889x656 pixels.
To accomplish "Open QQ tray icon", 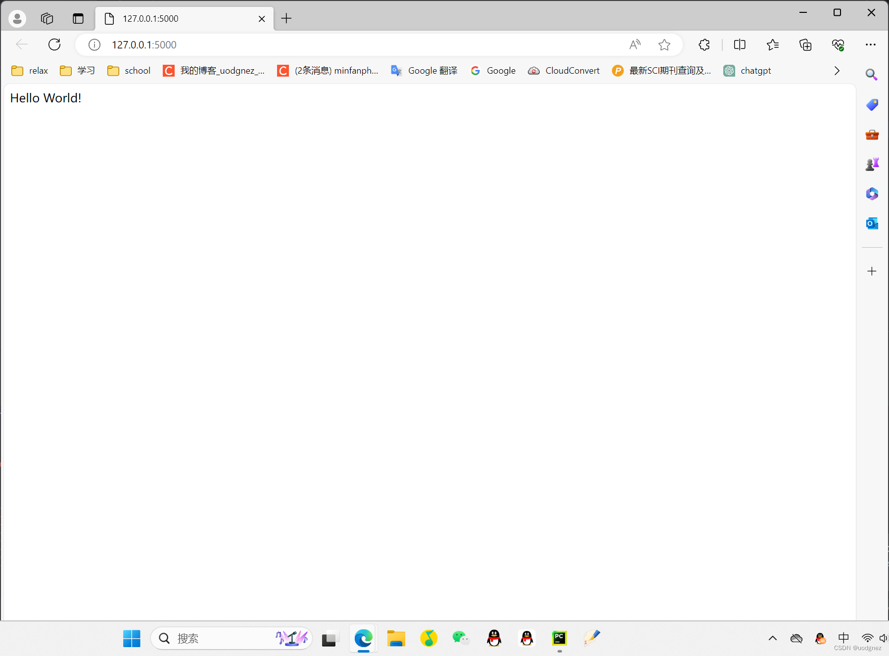I will [x=820, y=638].
